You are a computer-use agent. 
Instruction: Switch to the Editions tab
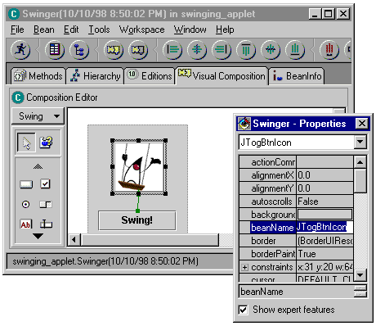tap(150, 76)
